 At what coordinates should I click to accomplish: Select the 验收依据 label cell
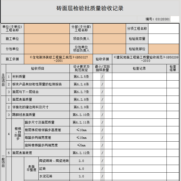[x=102, y=59]
